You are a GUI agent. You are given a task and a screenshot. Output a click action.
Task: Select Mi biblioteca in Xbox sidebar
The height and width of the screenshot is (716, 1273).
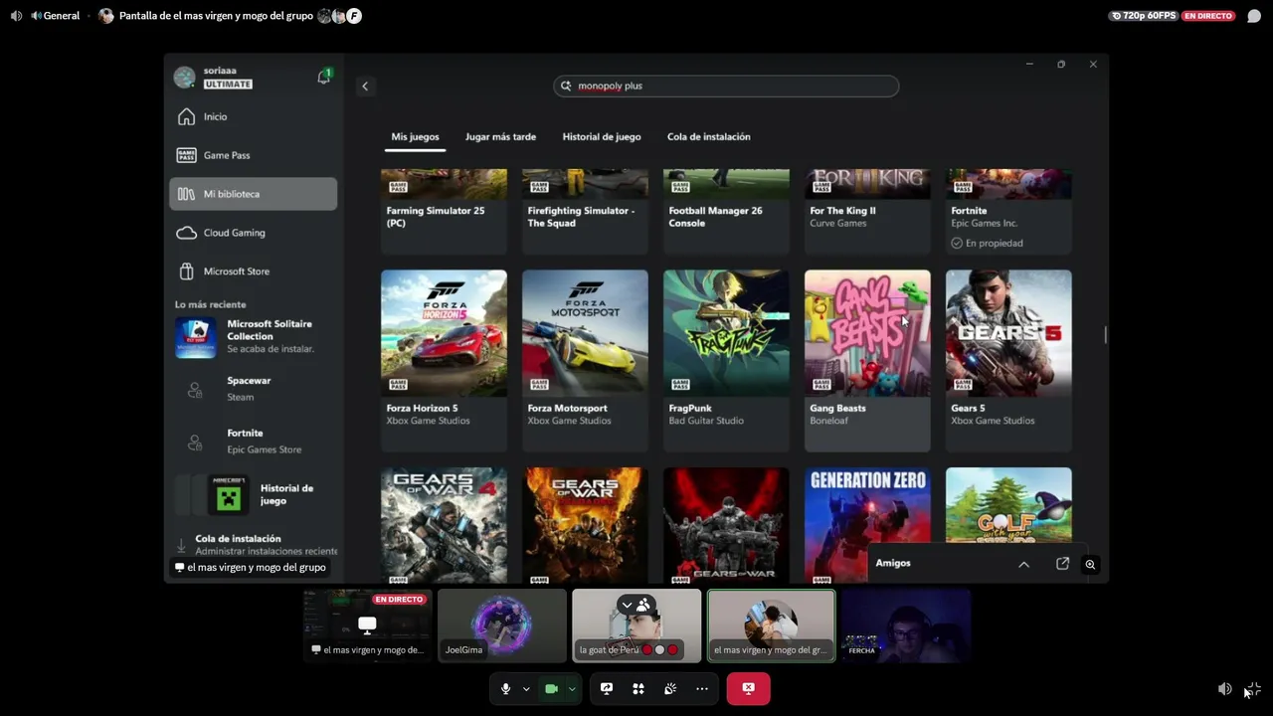tap(254, 194)
